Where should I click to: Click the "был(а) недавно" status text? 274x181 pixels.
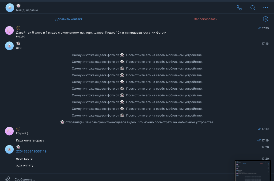click(x=27, y=10)
